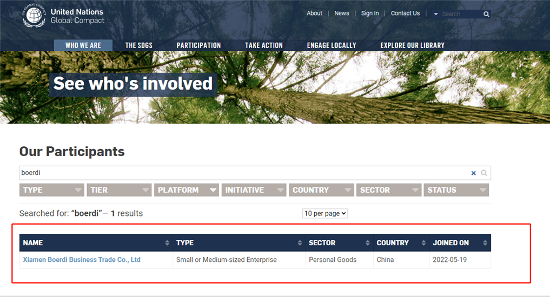
Task: Expand the STATUS filter dropdown
Action: [x=456, y=190]
